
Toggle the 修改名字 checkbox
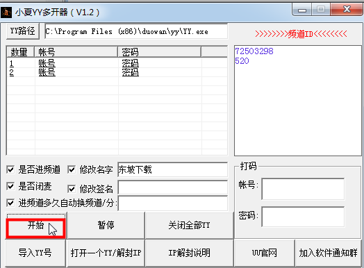tap(72, 169)
